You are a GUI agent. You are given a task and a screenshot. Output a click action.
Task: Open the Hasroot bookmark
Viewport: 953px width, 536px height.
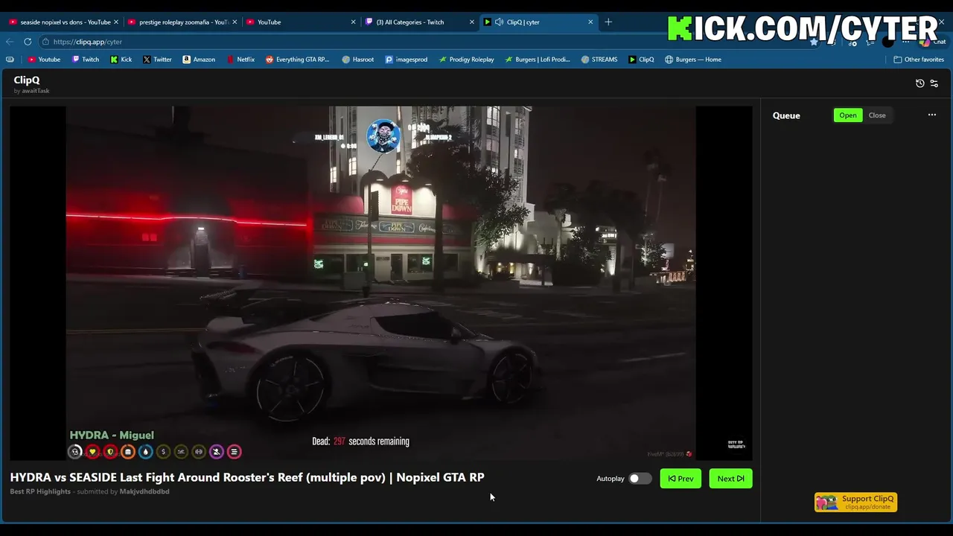point(358,60)
